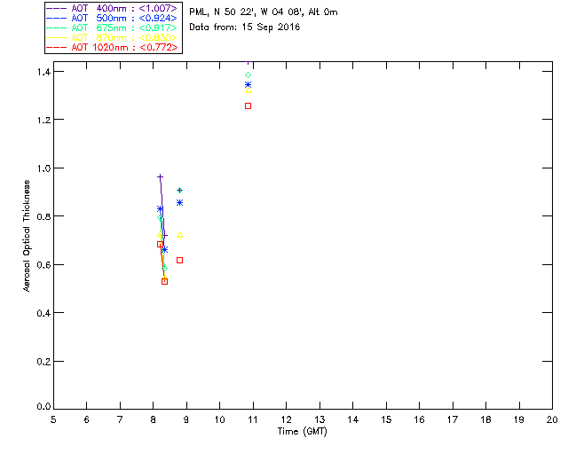Image resolution: width=568 pixels, height=454 pixels.
Task: Click the x-axis tick label 5
Action: [53, 419]
